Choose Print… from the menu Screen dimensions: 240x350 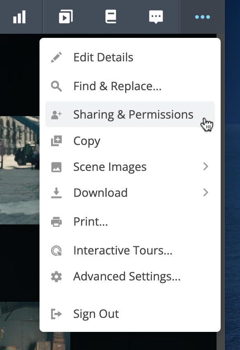click(130, 222)
